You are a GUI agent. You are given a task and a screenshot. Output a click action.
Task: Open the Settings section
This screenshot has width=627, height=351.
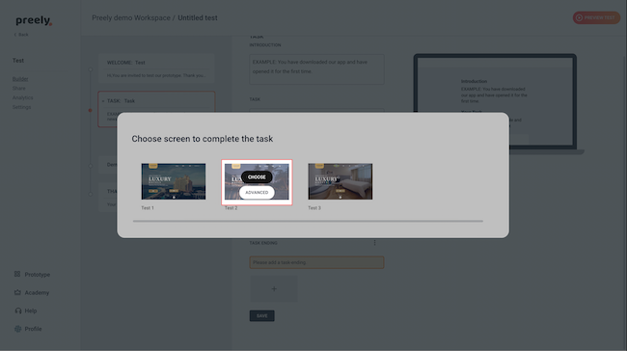click(21, 107)
